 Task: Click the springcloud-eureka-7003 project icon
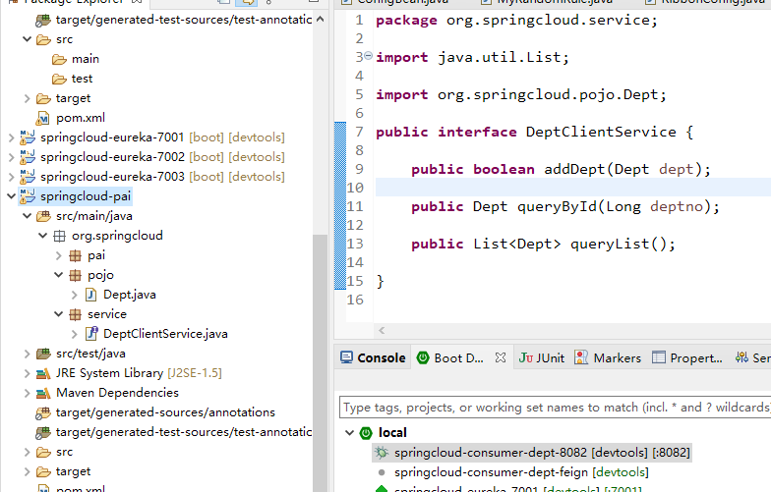28,177
